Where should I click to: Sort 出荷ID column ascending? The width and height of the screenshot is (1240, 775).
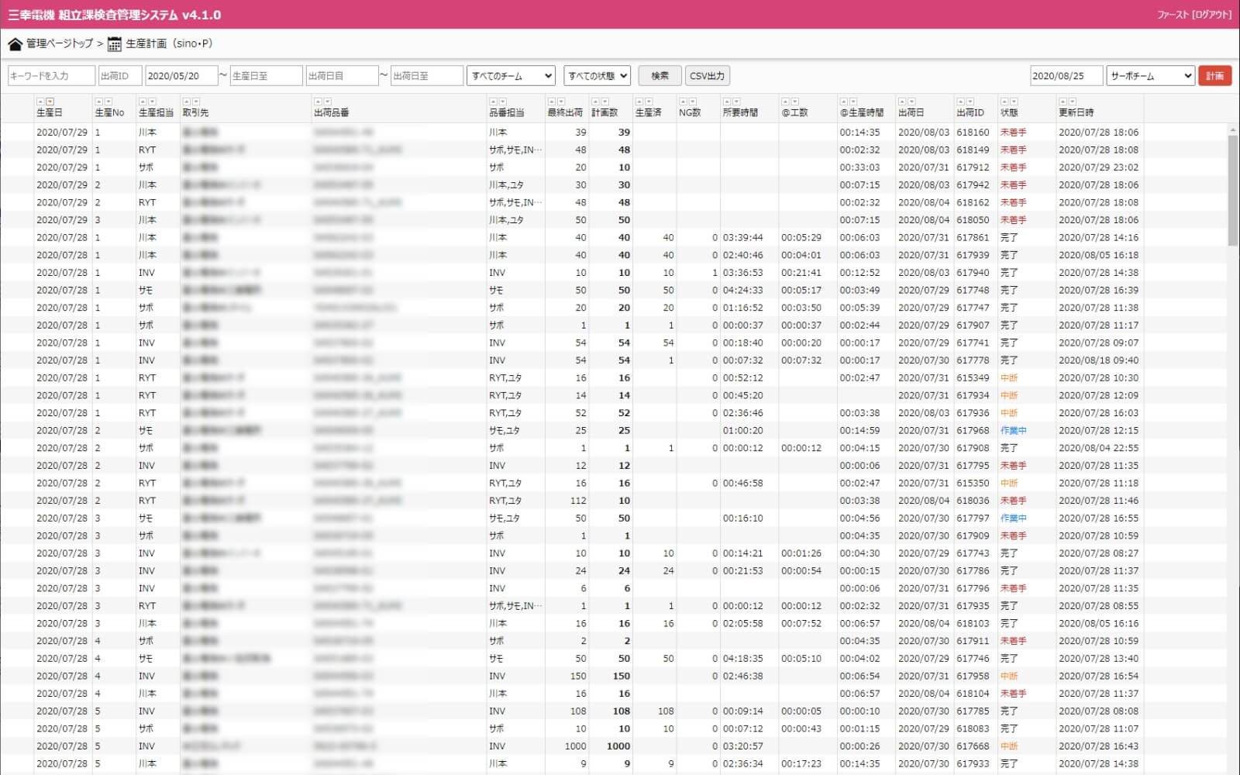tap(960, 102)
